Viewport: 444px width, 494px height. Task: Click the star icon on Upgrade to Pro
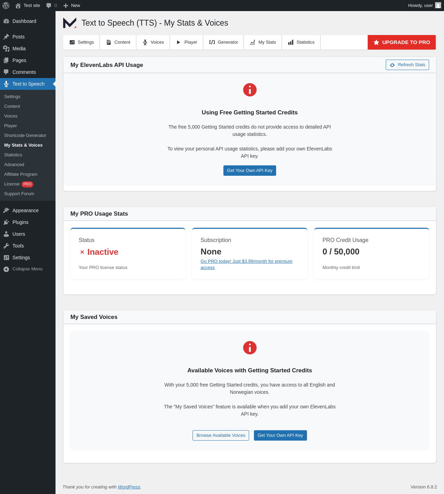(x=376, y=42)
